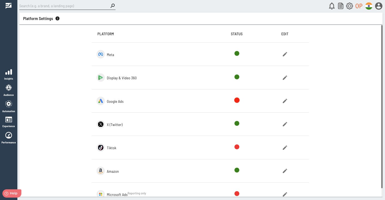Click the Reporting only label
The image size is (385, 200).
tap(137, 193)
